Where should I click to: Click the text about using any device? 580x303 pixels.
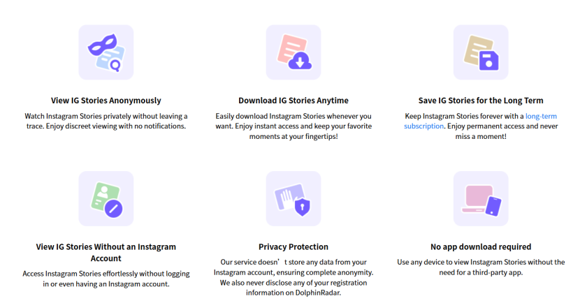point(481,267)
